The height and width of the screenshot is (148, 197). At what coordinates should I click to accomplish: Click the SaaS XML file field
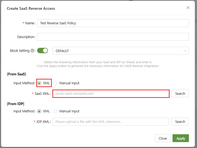pos(111,94)
